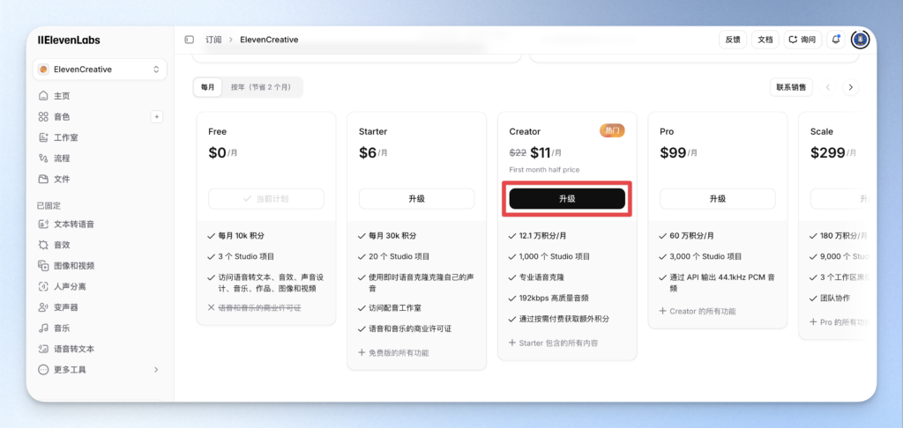Click 升级 on the Starter plan
The height and width of the screenshot is (428, 903).
[417, 199]
